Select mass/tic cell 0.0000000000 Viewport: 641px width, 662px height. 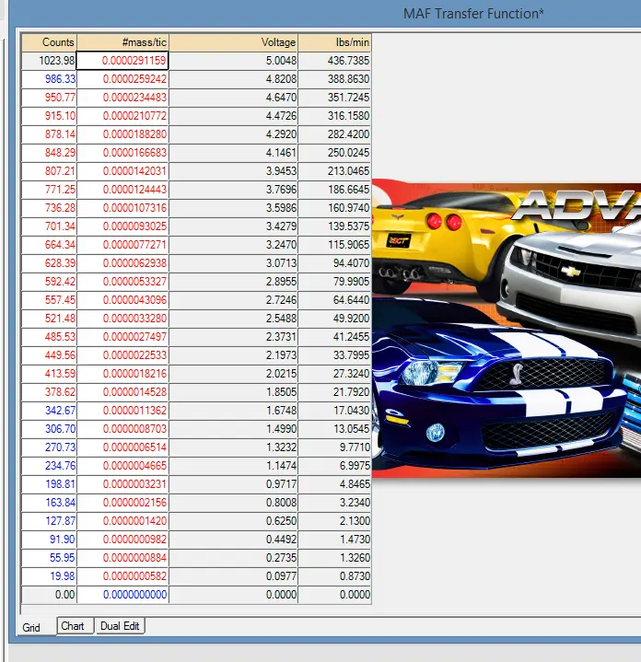[x=122, y=596]
